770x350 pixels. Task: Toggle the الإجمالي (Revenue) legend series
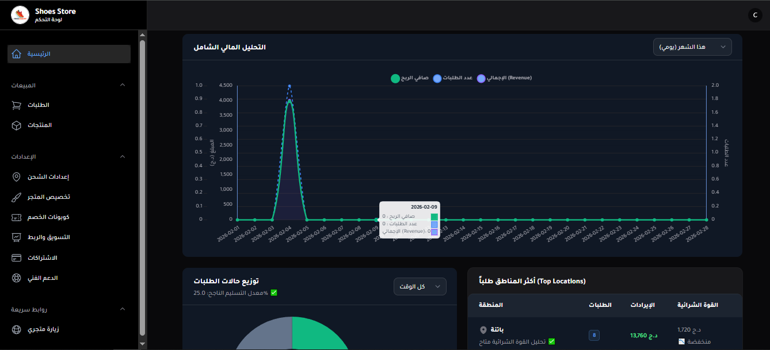coord(504,78)
